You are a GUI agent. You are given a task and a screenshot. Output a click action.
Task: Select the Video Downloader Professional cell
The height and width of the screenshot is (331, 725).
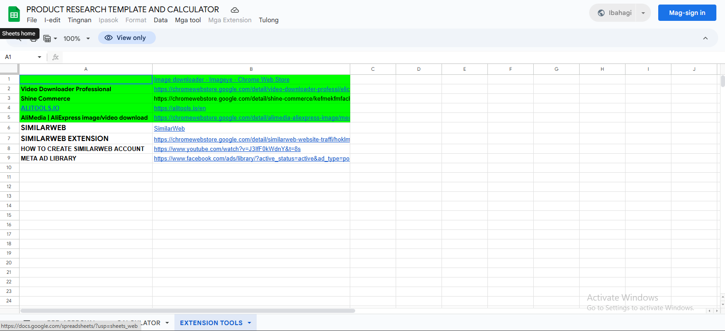click(86, 89)
